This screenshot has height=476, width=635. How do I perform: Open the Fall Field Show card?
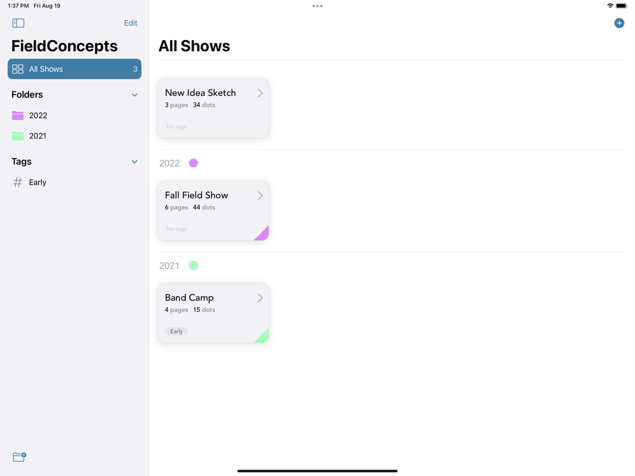(213, 211)
